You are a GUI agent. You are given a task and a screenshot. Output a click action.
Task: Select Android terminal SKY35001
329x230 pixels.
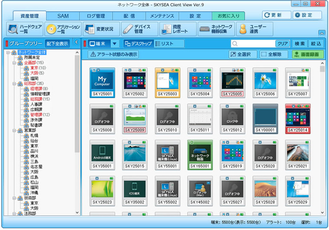(102, 155)
